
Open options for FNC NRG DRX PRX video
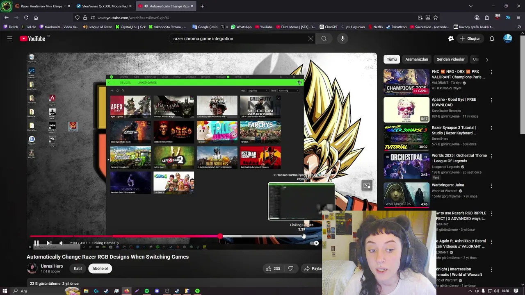(491, 72)
